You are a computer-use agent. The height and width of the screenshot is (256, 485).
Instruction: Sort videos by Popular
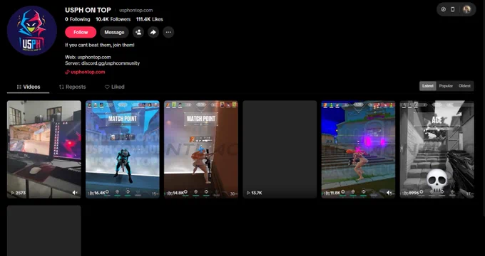pyautogui.click(x=446, y=86)
